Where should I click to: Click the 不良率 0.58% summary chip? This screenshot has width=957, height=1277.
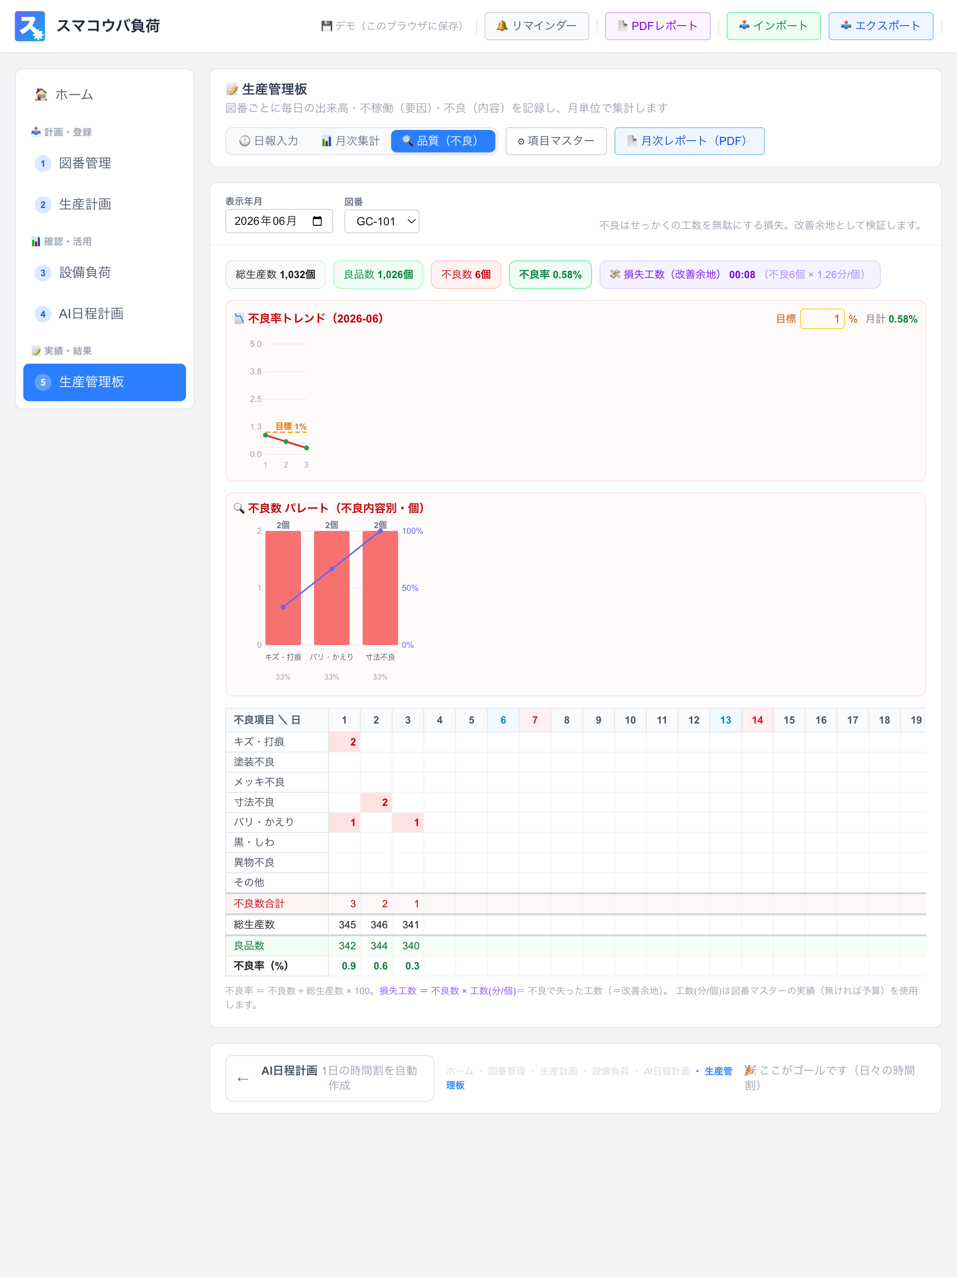click(x=550, y=274)
